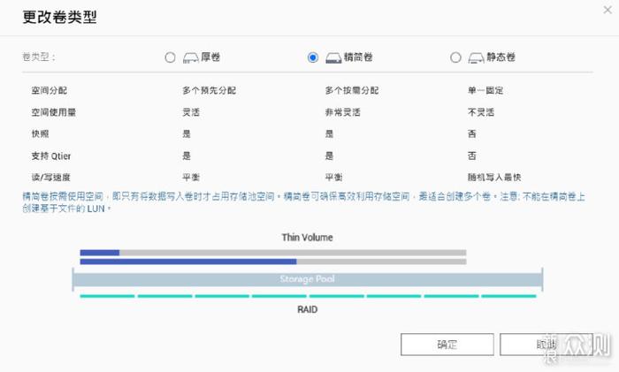Click the static volume drive icon
Image resolution: width=619 pixels, height=372 pixels.
476,57
